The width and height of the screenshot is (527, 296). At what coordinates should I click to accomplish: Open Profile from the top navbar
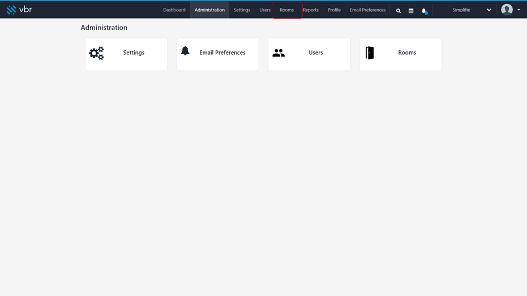(334, 10)
